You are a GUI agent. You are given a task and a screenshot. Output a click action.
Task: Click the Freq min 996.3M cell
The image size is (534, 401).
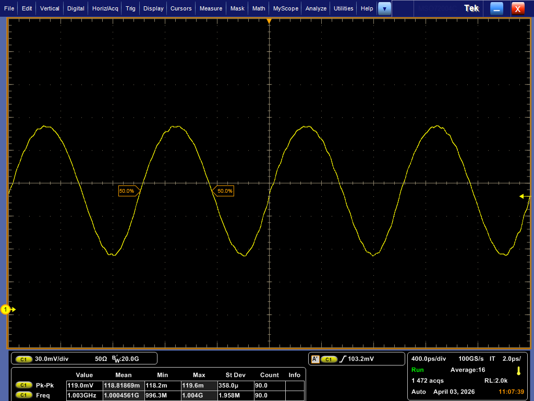tap(163, 395)
